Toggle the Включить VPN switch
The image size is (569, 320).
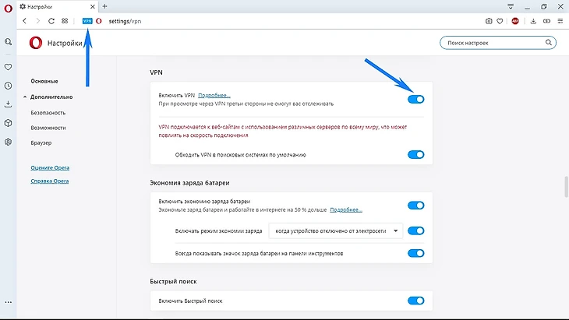pos(416,100)
